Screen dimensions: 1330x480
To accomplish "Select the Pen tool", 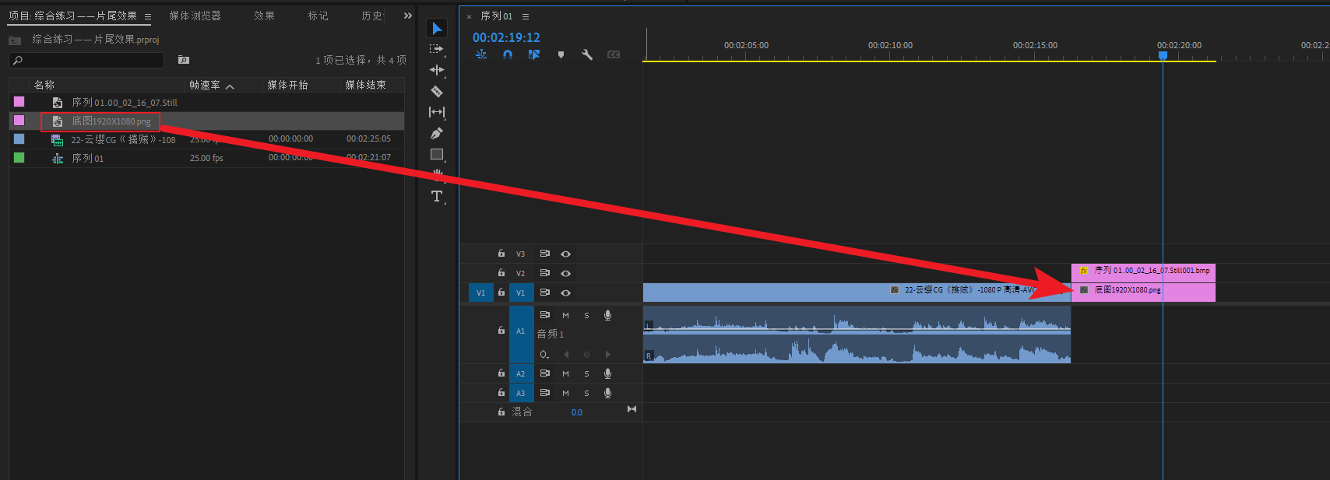I will coord(437,133).
